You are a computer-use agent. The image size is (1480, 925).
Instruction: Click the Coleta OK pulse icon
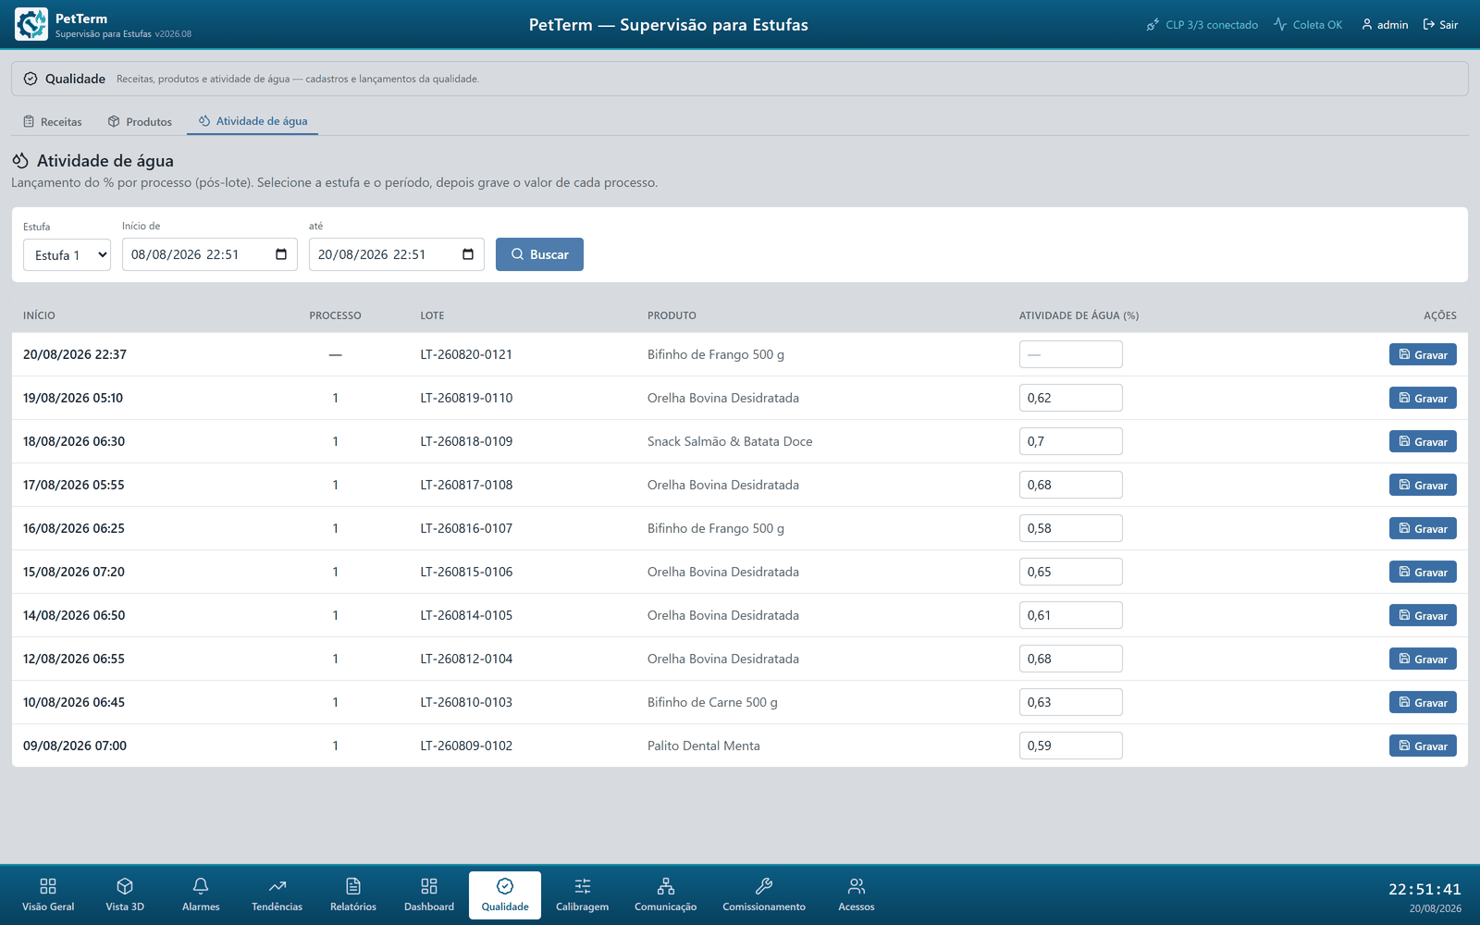1280,24
